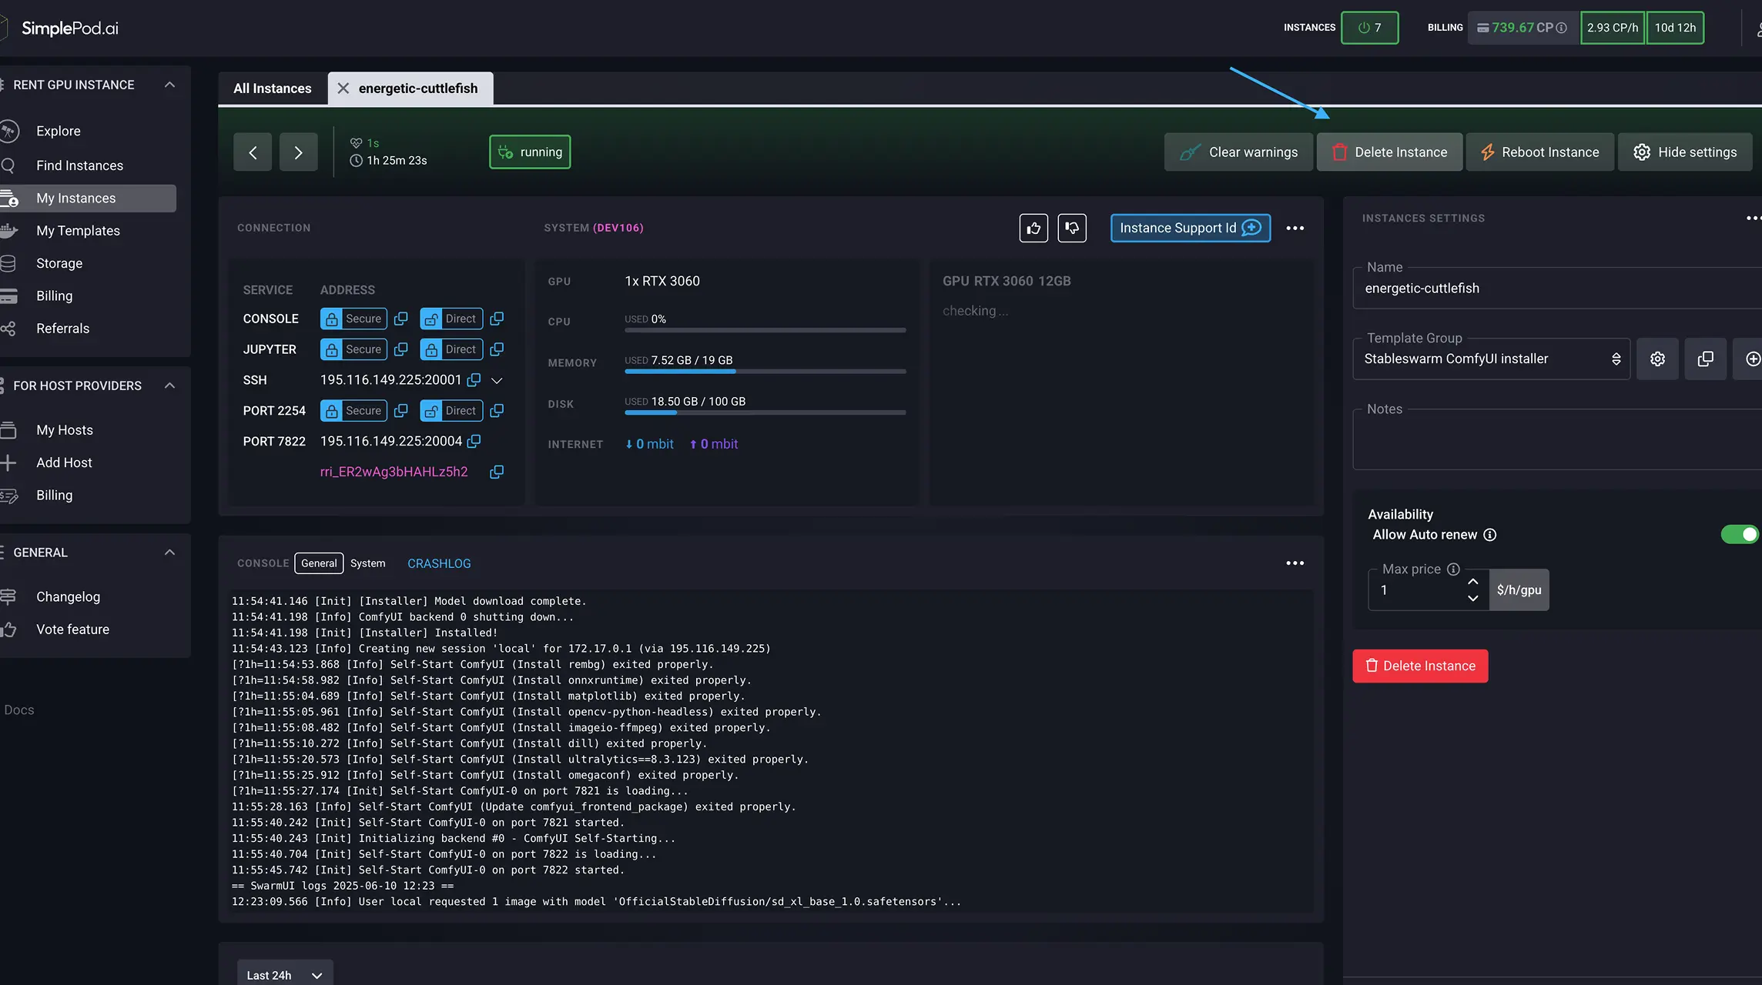Switch console to System view
The image size is (1762, 985).
pyautogui.click(x=367, y=563)
